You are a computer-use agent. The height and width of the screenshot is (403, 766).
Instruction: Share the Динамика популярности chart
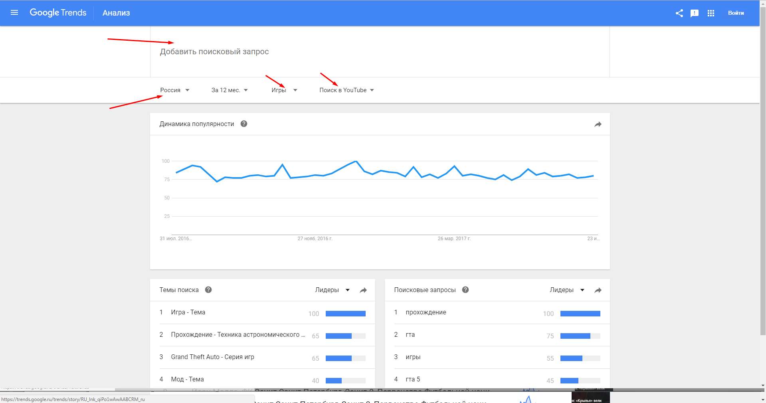click(x=598, y=124)
